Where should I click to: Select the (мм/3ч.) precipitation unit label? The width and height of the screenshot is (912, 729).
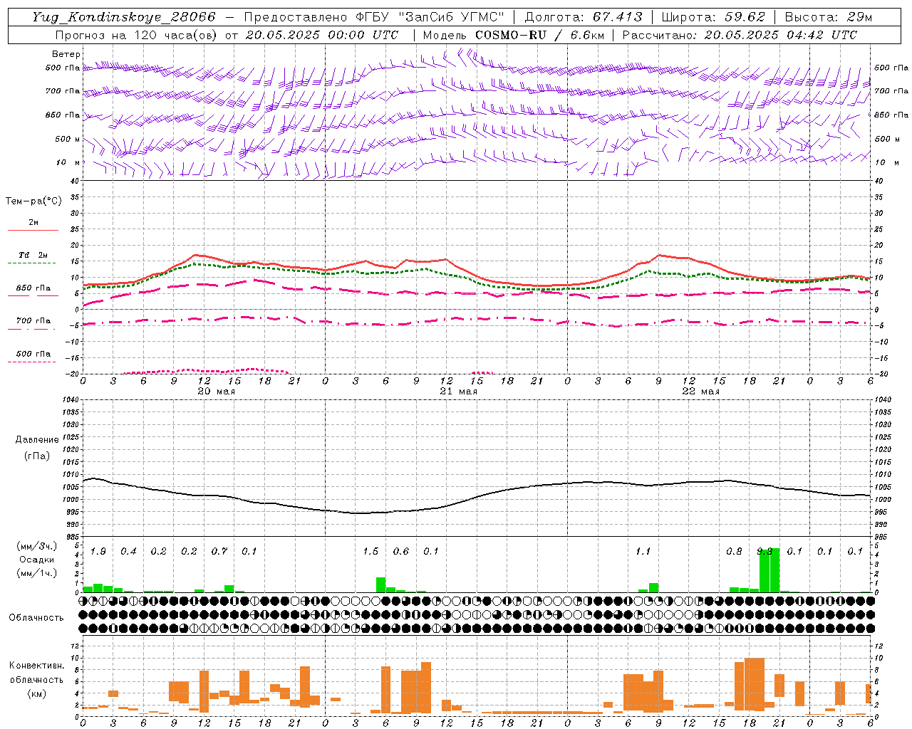(x=36, y=546)
